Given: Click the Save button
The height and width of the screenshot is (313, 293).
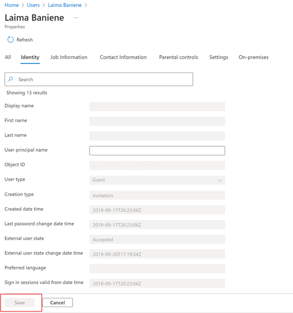Looking at the screenshot, I should [x=20, y=302].
